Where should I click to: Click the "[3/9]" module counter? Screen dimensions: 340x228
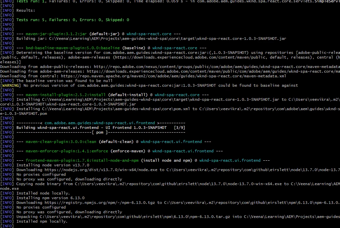(x=179, y=128)
